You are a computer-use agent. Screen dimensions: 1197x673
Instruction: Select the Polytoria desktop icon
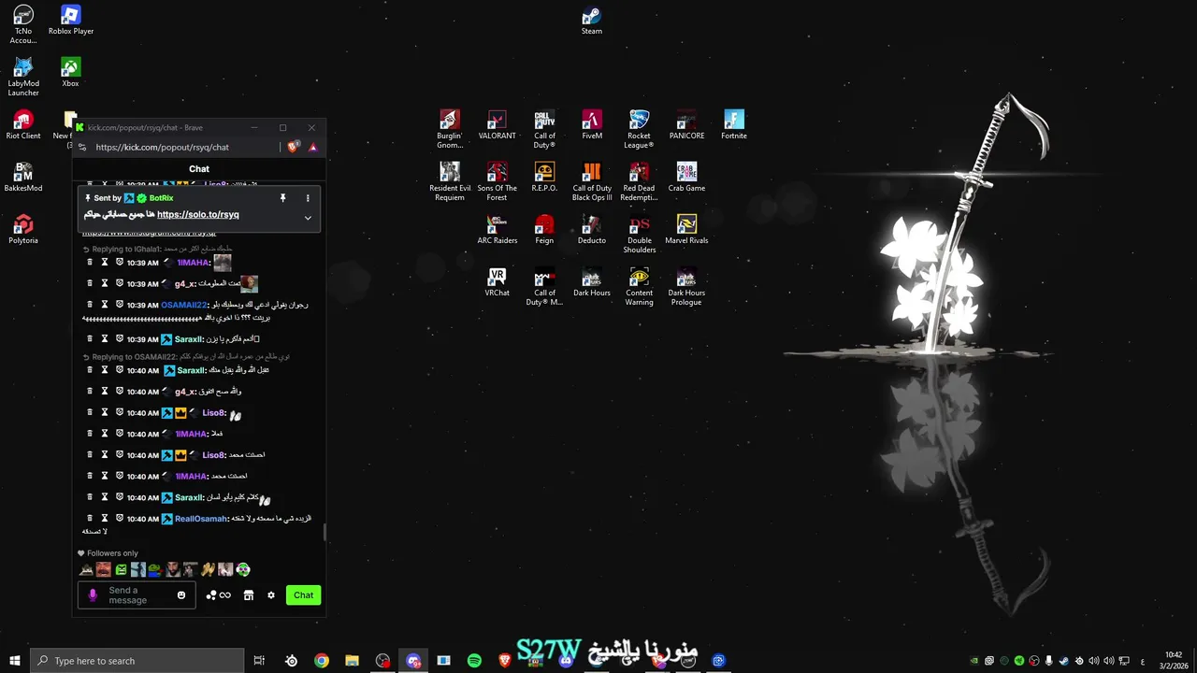tap(23, 230)
